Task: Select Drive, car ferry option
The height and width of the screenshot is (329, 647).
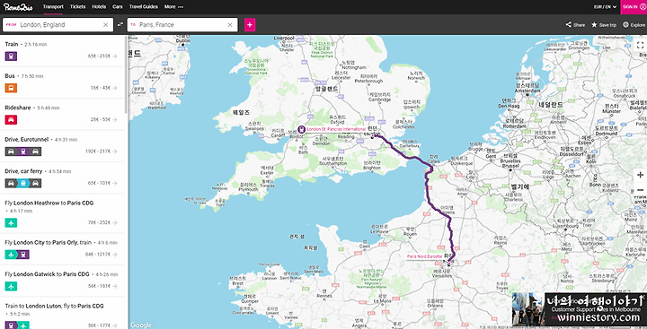Action: pyautogui.click(x=62, y=177)
